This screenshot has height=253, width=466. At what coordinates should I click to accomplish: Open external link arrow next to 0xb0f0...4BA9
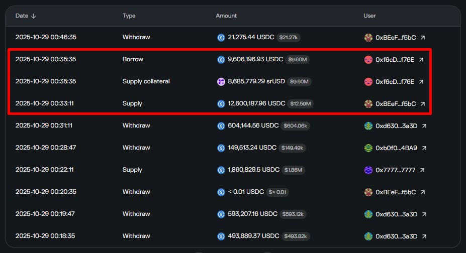click(x=424, y=148)
